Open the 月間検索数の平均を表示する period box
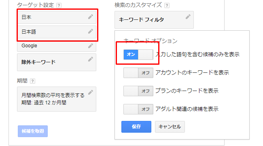 pos(57,99)
